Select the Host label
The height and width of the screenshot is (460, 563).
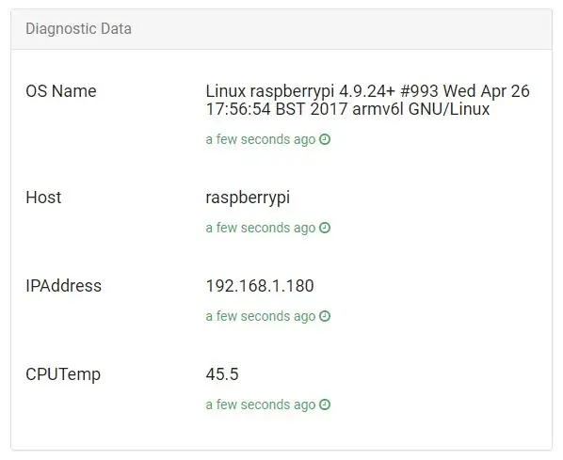click(x=43, y=198)
